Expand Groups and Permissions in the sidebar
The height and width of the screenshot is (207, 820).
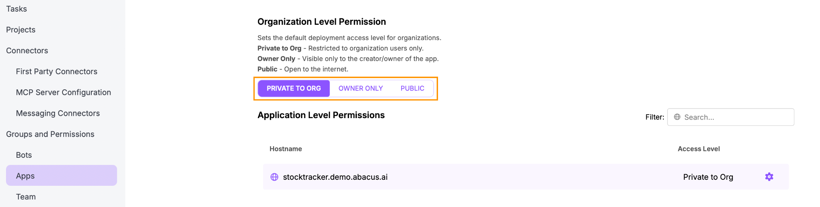pyautogui.click(x=50, y=134)
